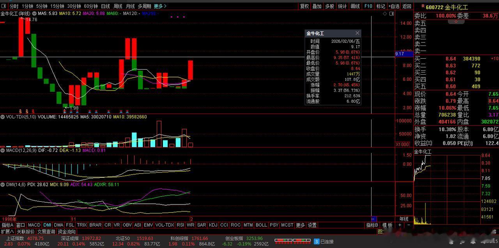Select the 60分钟 period
Screen dimensions: 499x248
pyautogui.click(x=91, y=6)
